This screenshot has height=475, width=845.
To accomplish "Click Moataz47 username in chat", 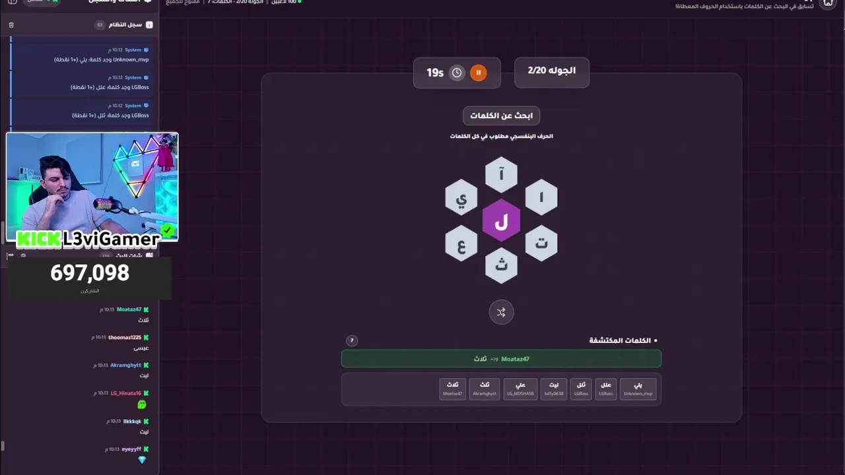I will pos(129,309).
